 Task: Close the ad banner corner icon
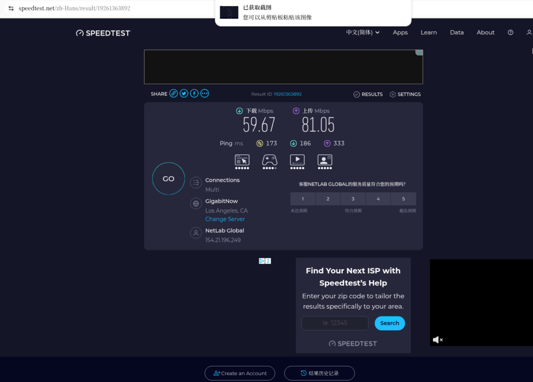click(x=419, y=52)
